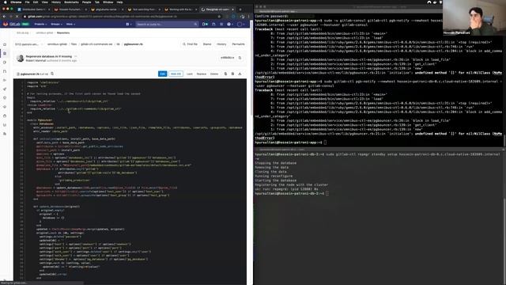Open issues counter icon in GitLab navbar
The image size is (506, 285).
click(x=205, y=25)
